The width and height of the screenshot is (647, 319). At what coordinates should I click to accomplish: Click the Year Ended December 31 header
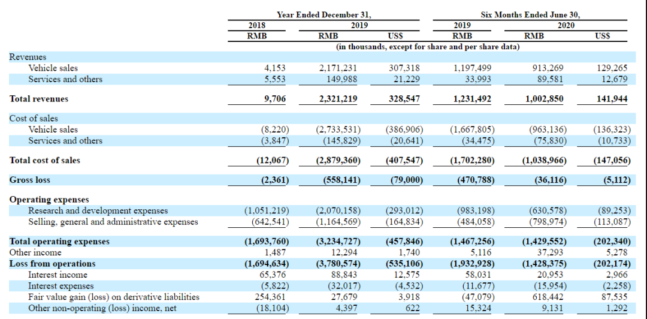click(324, 14)
